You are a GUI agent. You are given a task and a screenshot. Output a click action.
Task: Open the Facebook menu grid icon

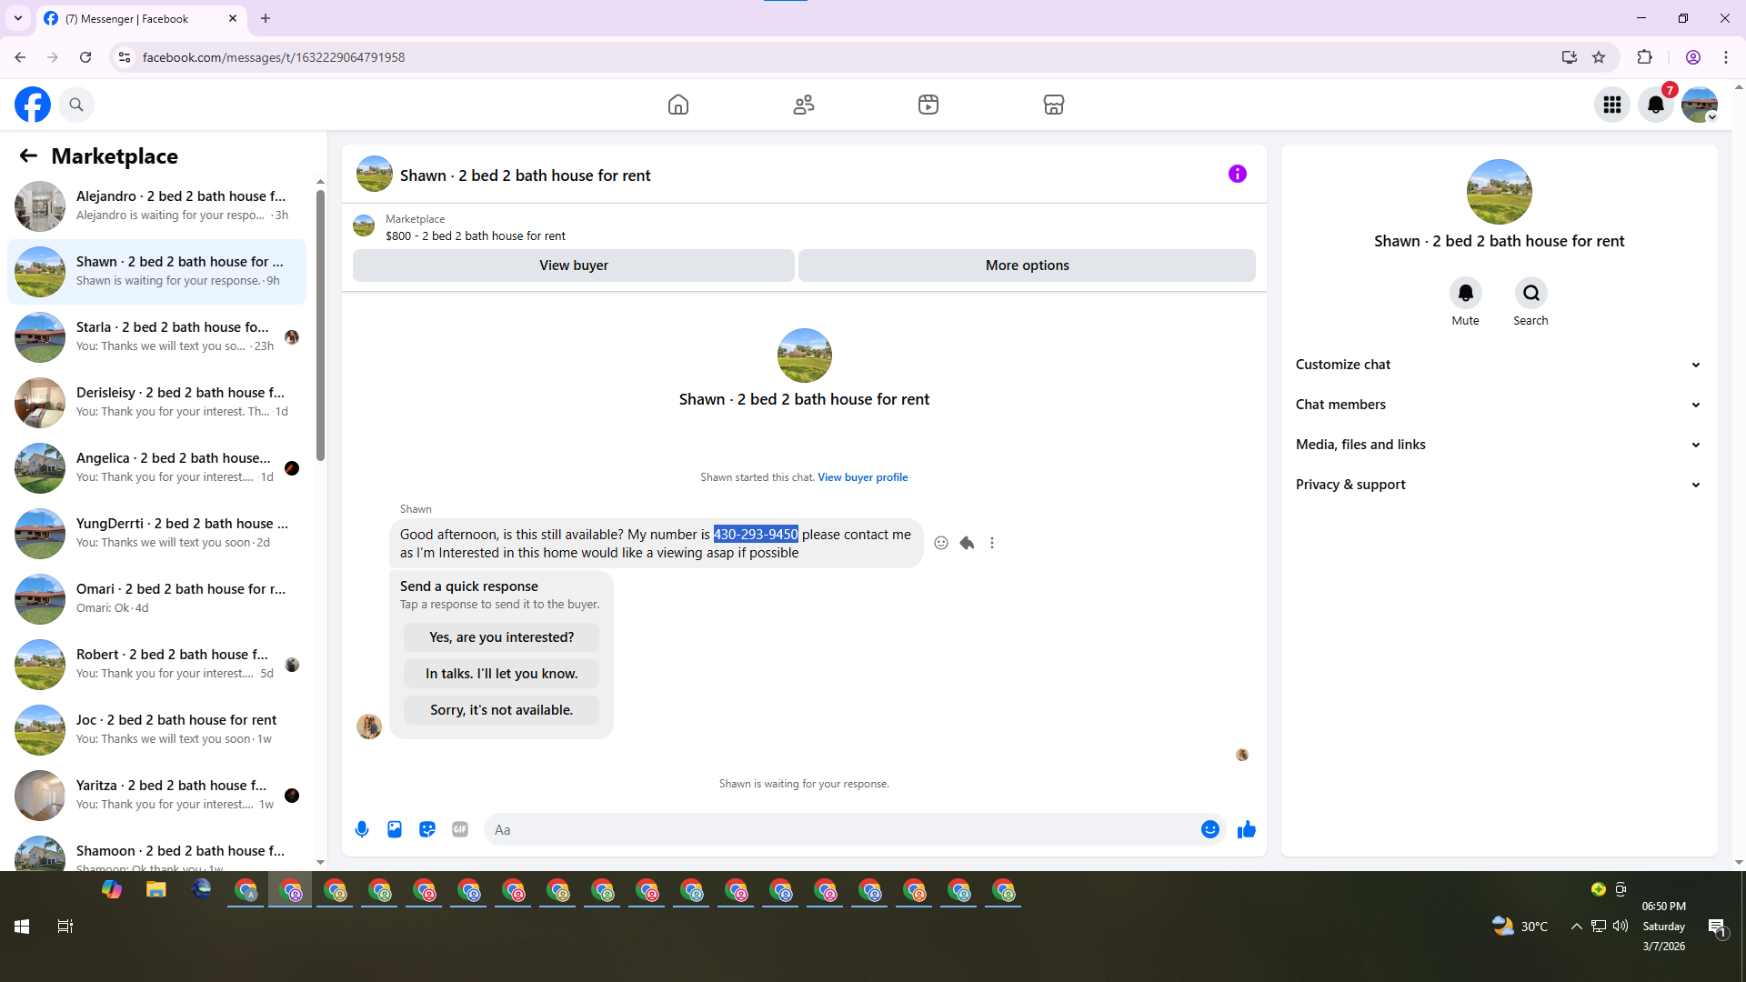click(1612, 105)
